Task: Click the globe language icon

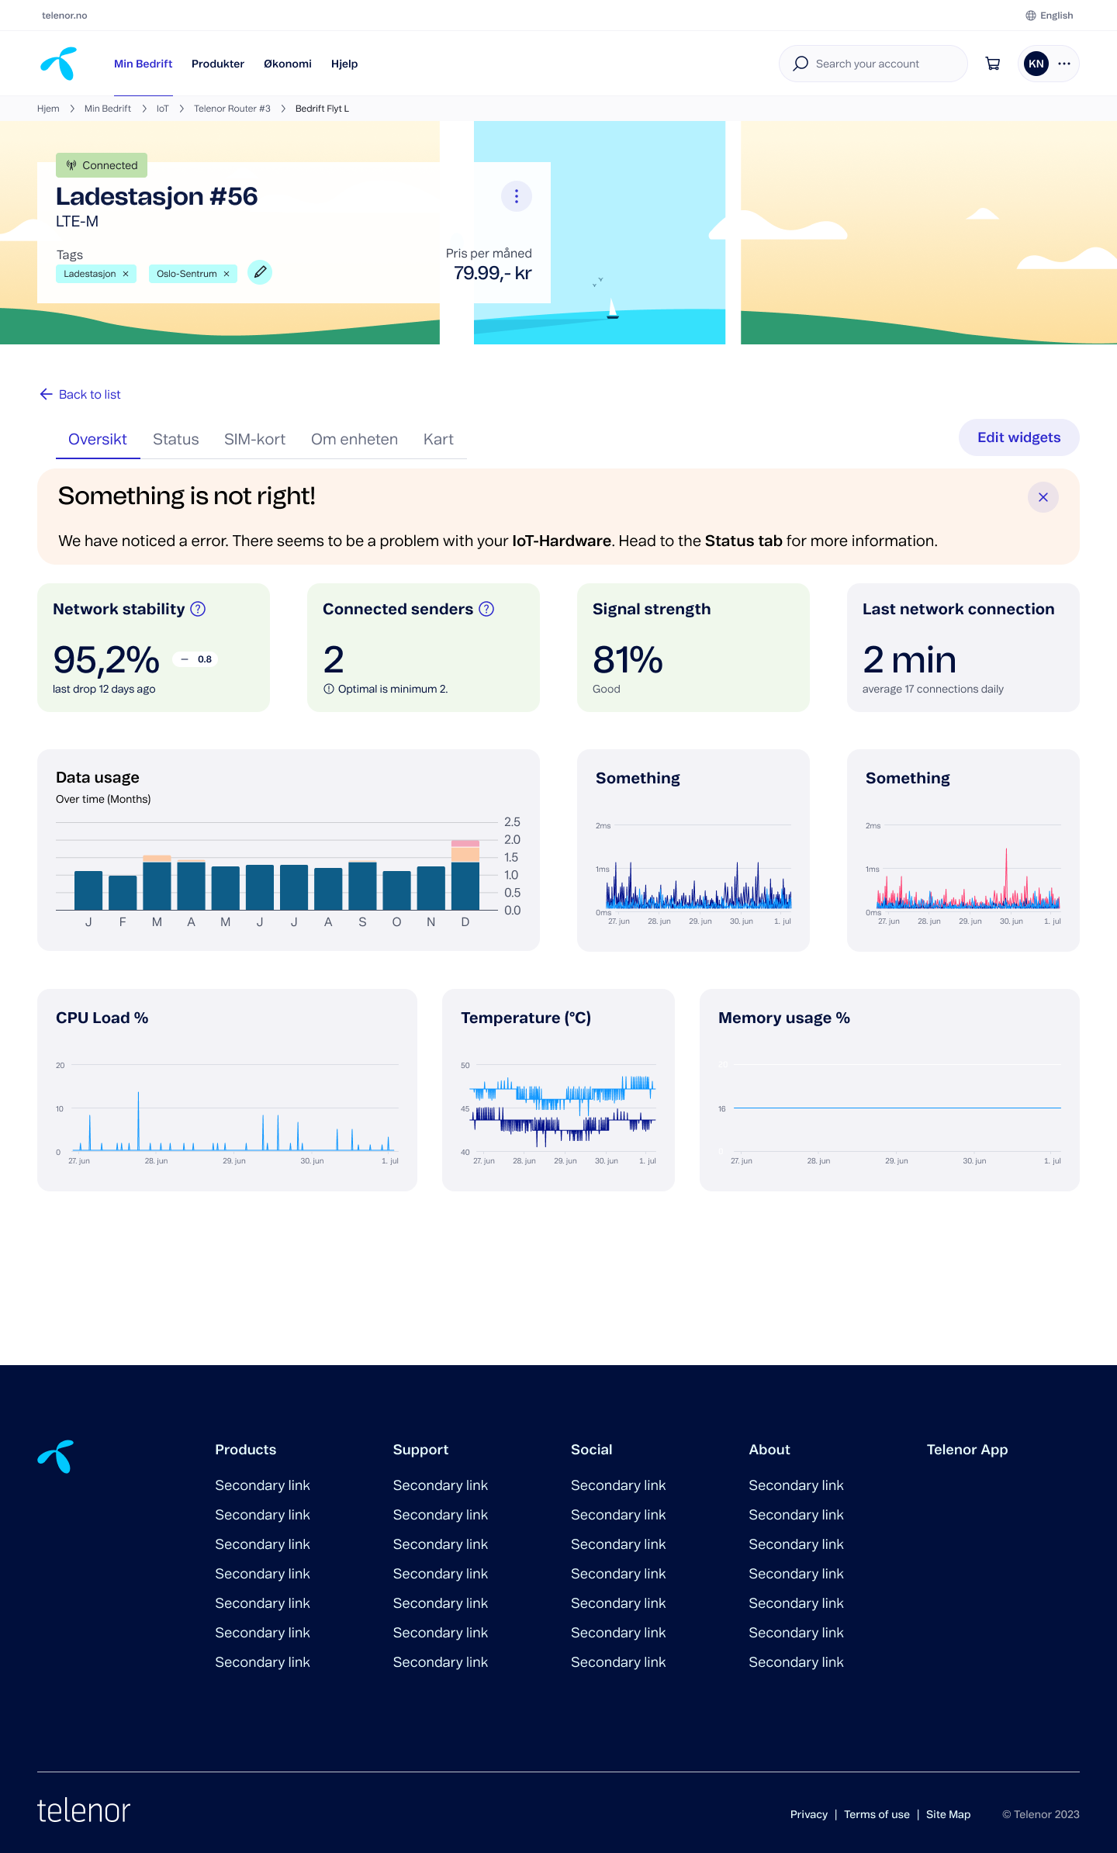Action: (1031, 16)
